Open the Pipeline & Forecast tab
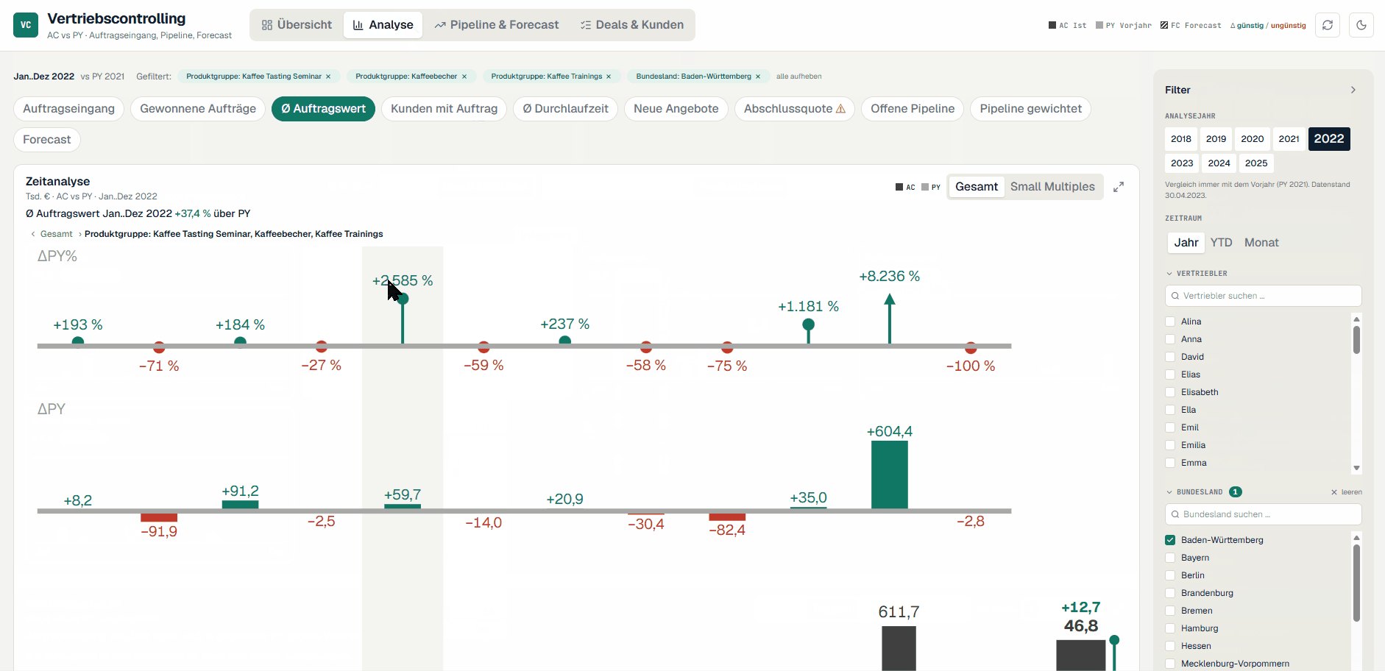1385x671 pixels. pos(497,25)
